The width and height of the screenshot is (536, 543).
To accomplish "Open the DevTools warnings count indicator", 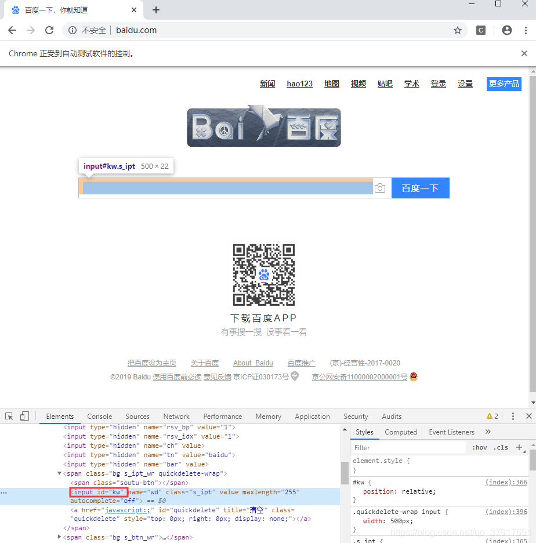I will tap(492, 417).
